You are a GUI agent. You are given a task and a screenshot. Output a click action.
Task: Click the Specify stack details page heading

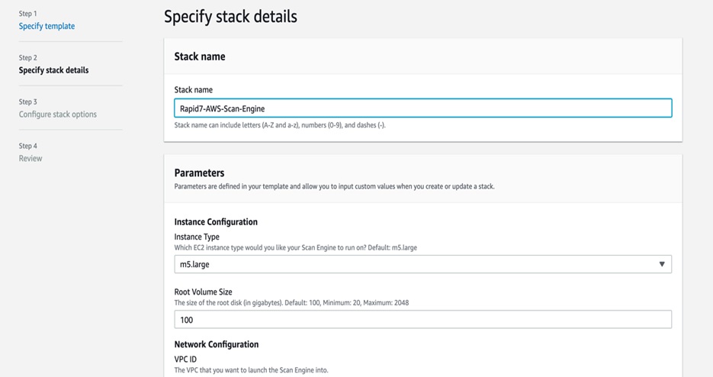(x=230, y=17)
